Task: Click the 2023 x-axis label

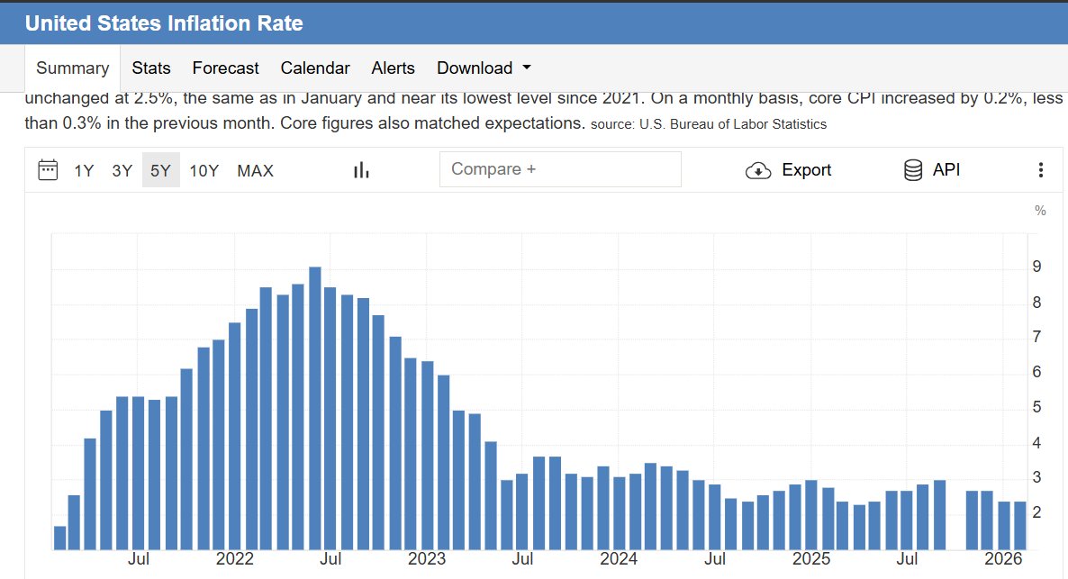Action: click(x=426, y=559)
